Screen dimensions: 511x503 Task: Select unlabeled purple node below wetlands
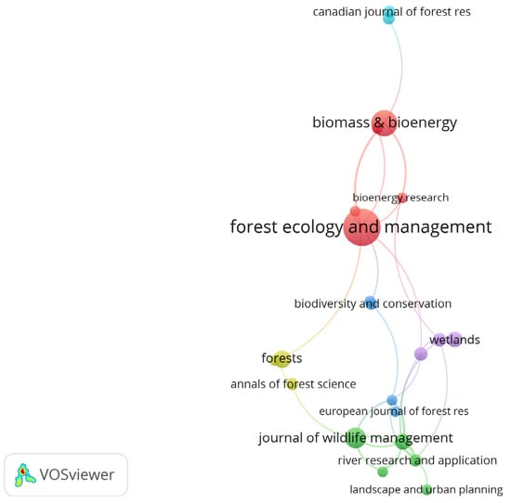(x=421, y=354)
